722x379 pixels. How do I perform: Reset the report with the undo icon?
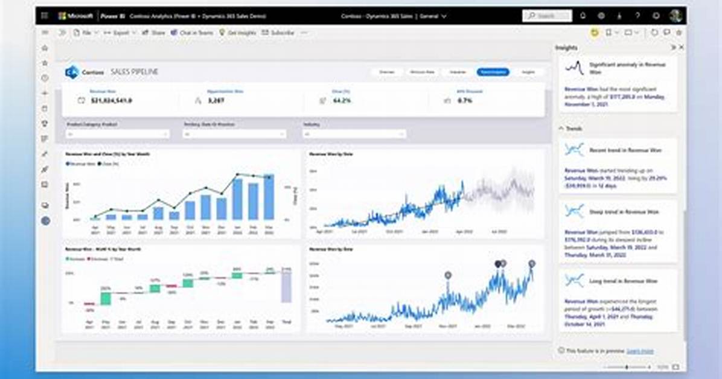(654, 33)
